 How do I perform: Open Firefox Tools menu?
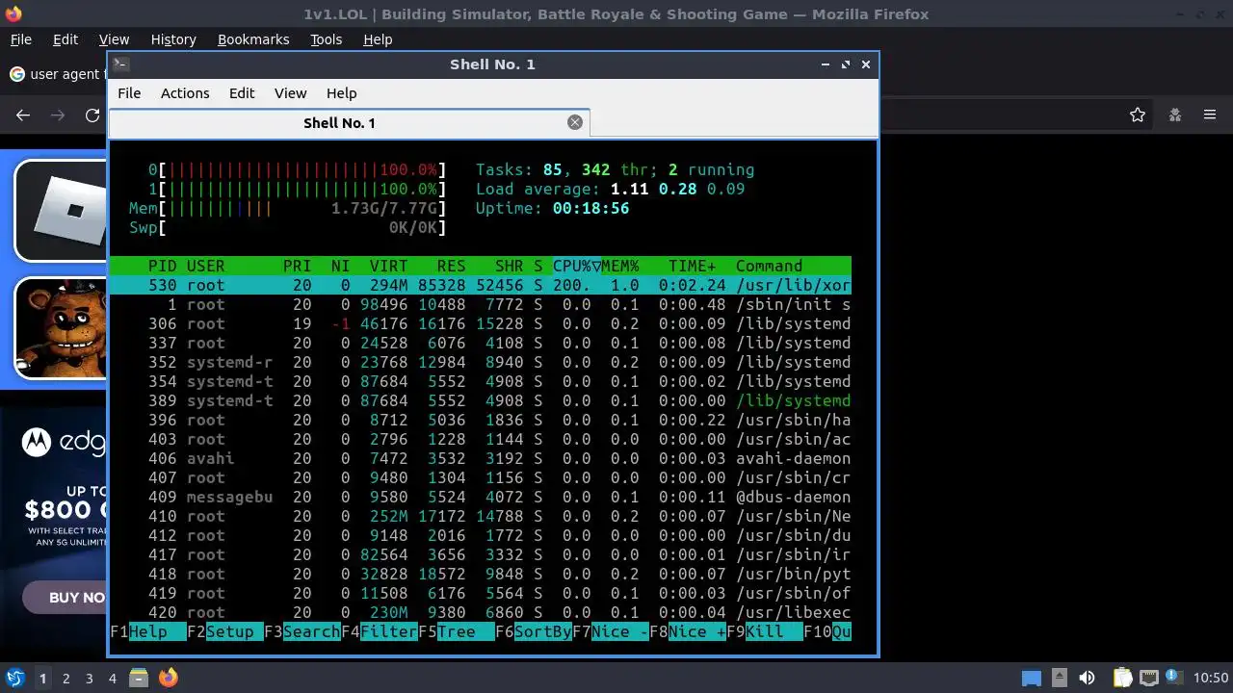[326, 39]
